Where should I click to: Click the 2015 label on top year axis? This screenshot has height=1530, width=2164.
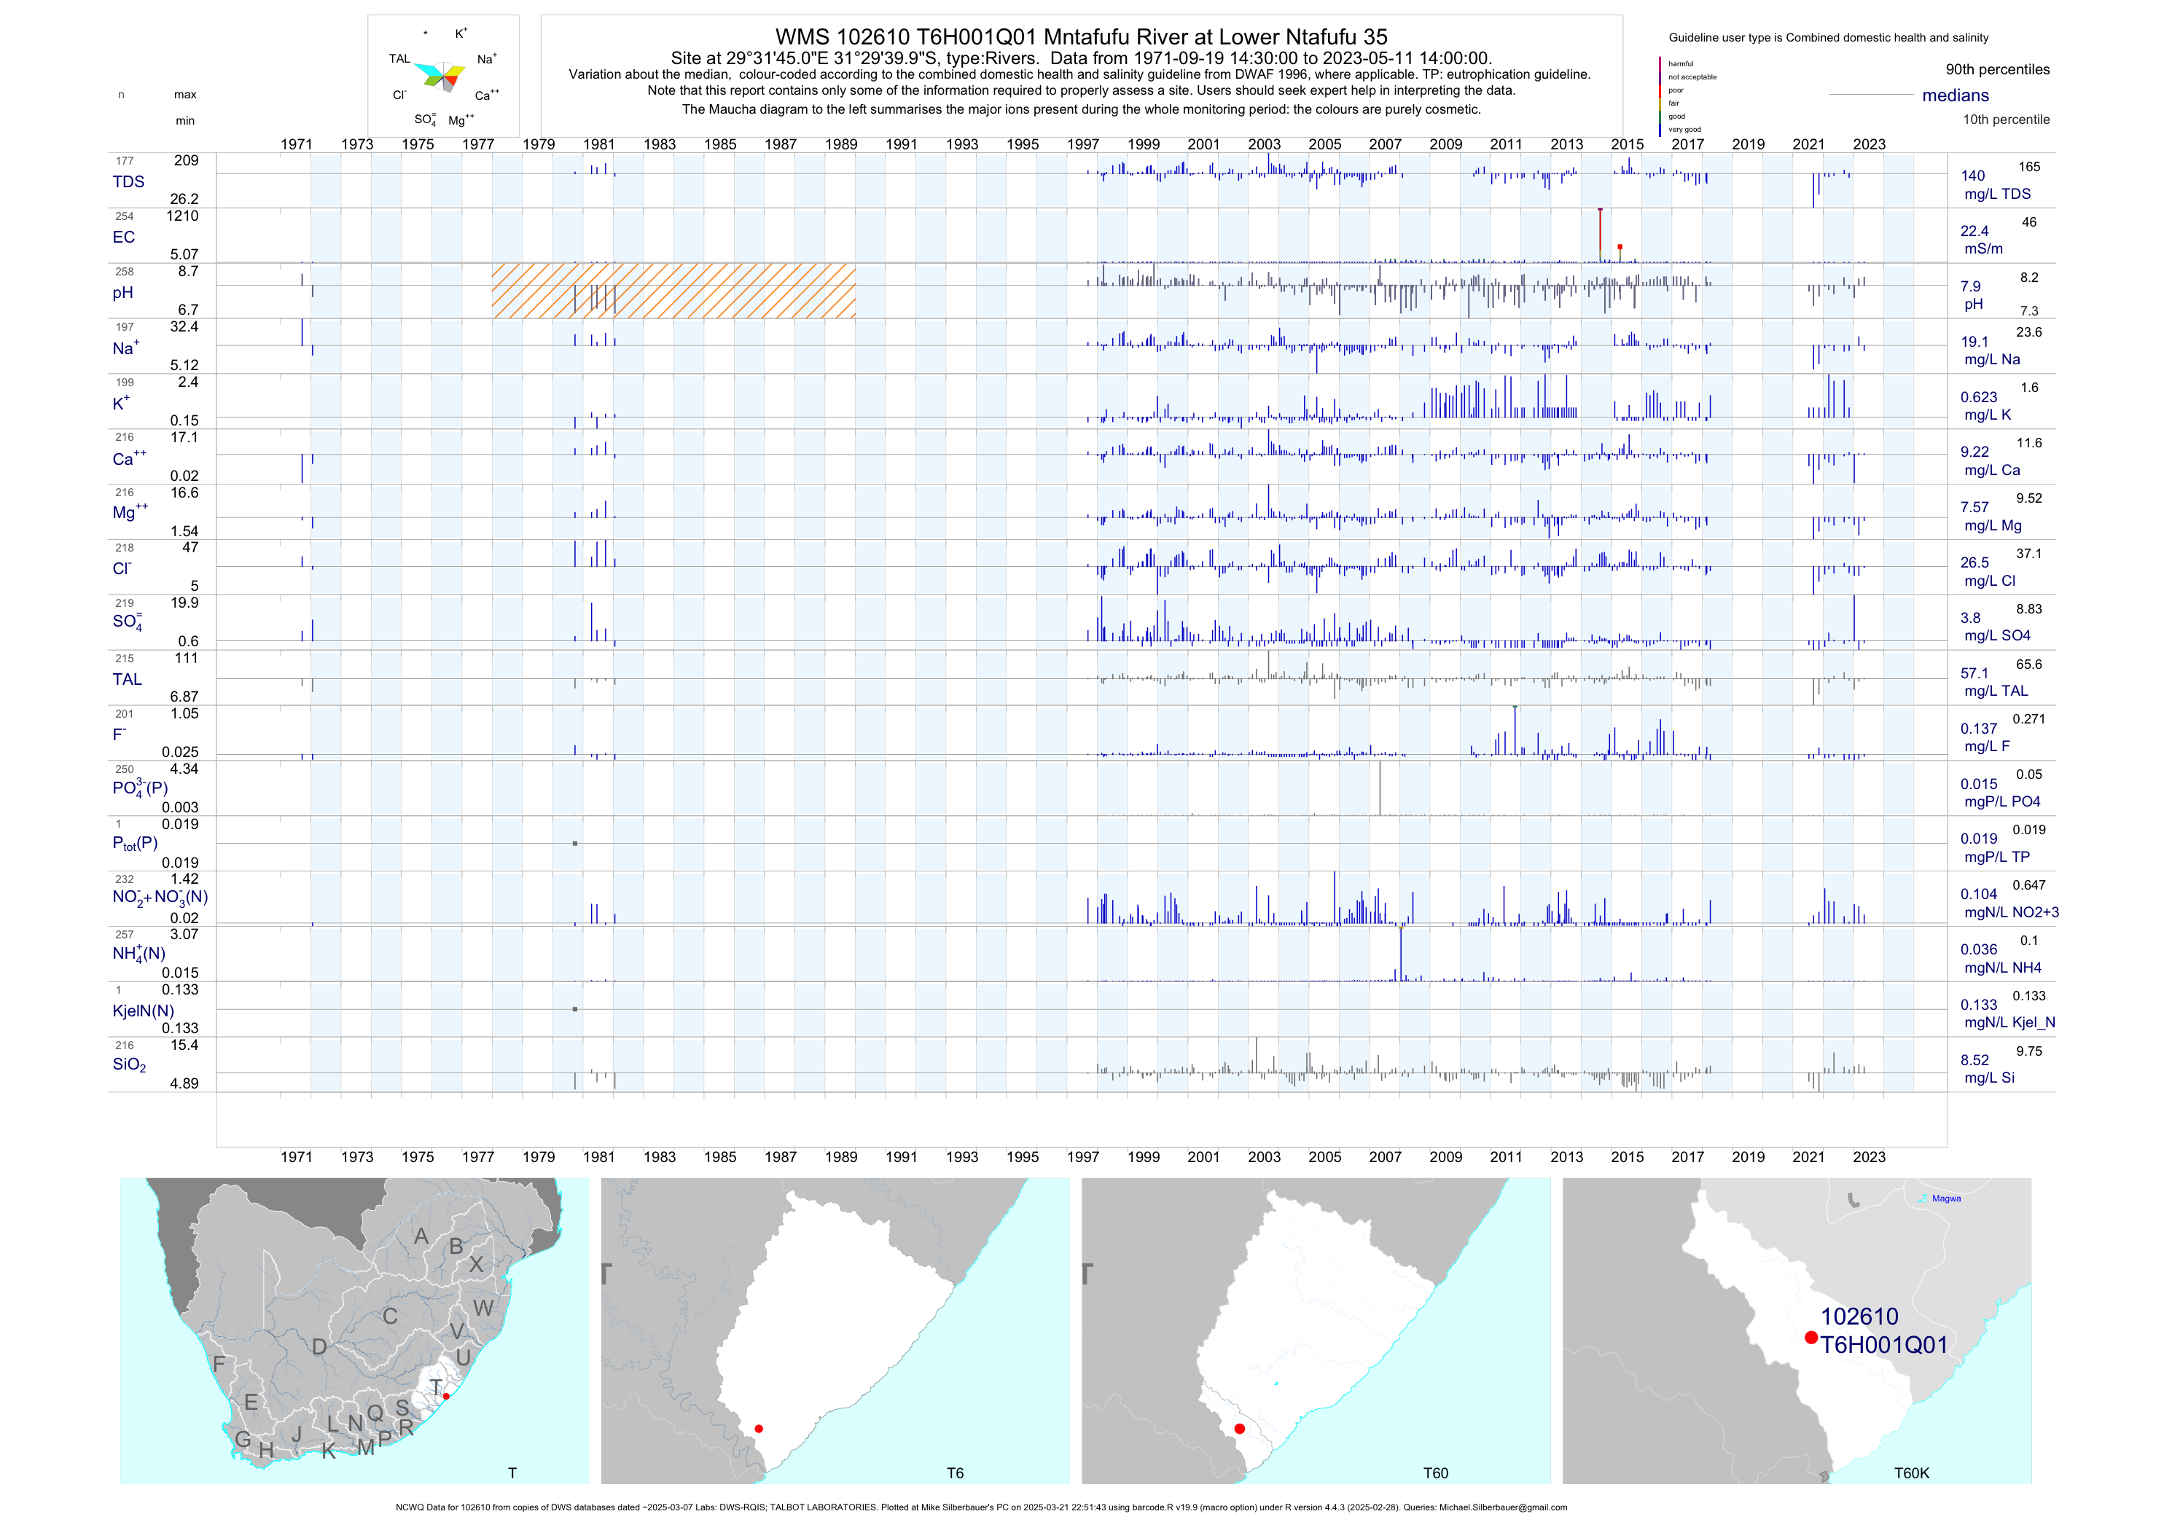click(1627, 144)
